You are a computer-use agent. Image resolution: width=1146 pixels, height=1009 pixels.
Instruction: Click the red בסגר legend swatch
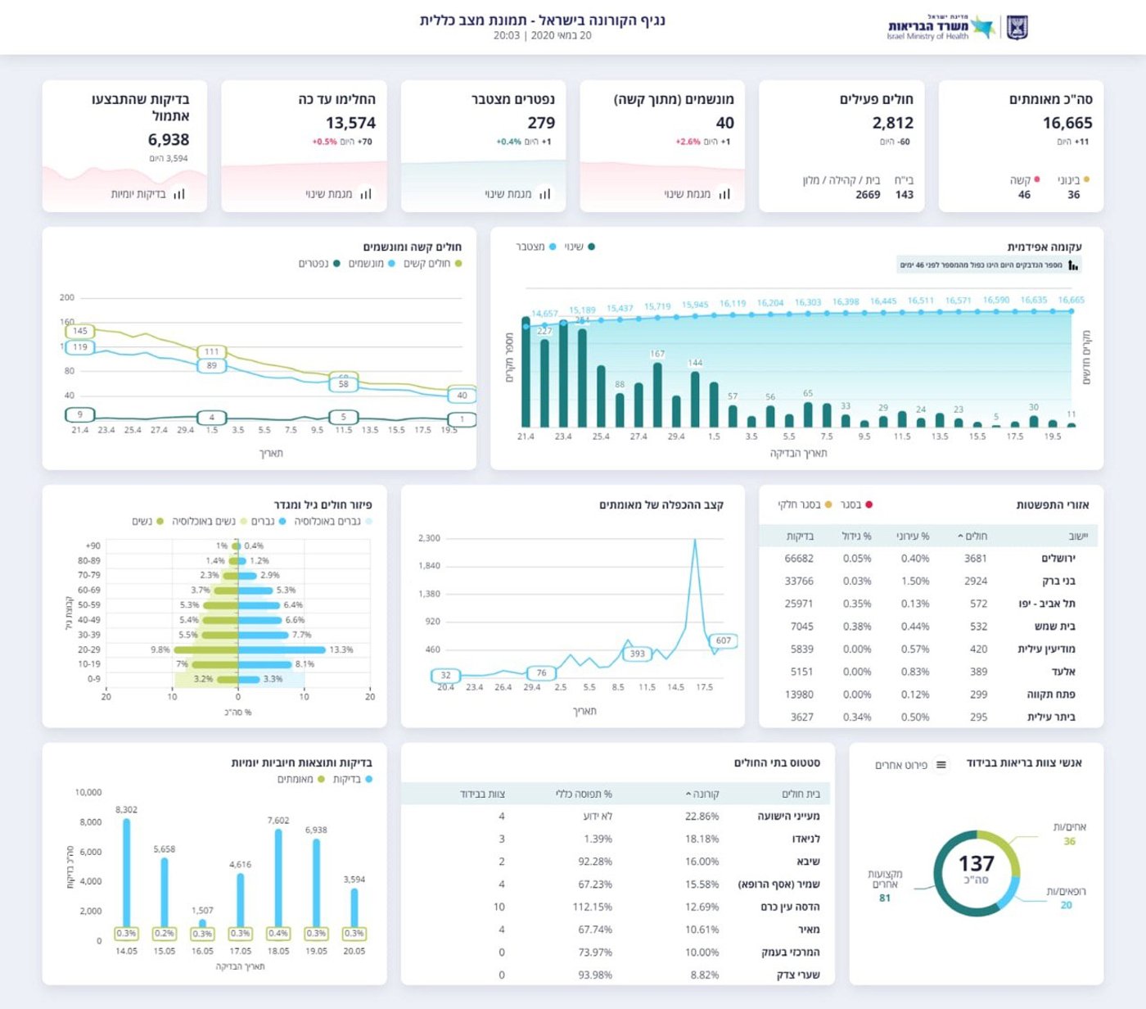pyautogui.click(x=869, y=504)
